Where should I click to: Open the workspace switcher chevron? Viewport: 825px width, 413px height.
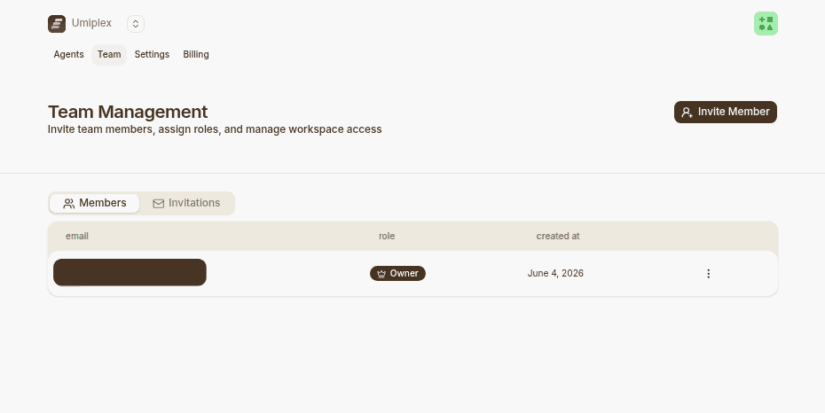[135, 24]
